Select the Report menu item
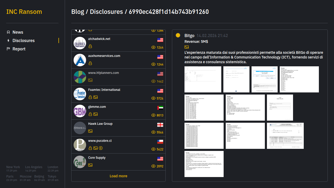The width and height of the screenshot is (334, 188). 19,49
